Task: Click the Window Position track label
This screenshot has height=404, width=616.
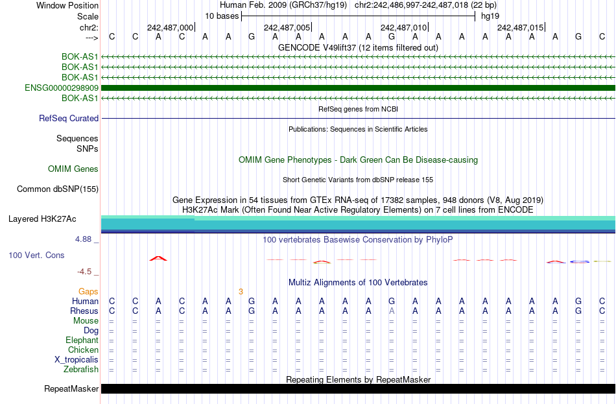Action: click(67, 5)
